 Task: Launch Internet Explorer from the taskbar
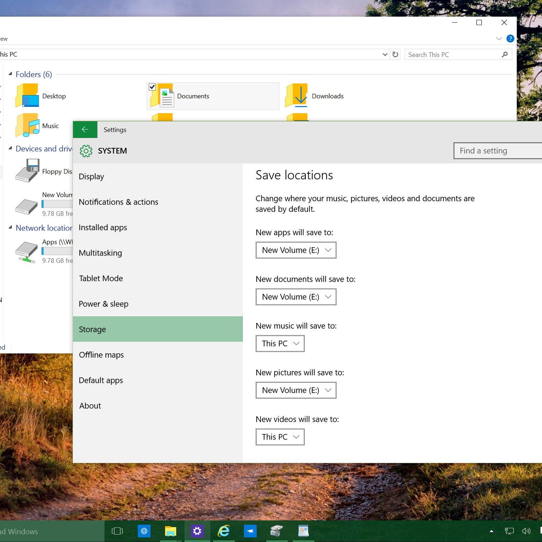[223, 531]
